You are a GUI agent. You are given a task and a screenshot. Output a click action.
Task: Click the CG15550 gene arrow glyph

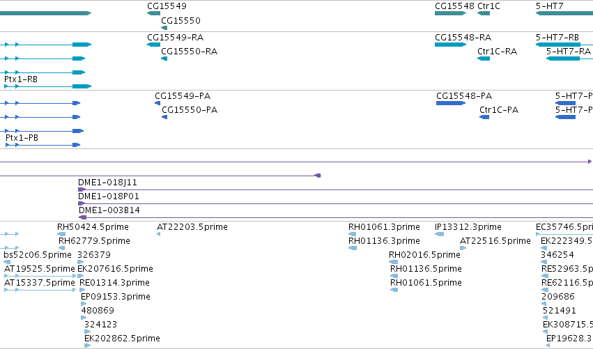(164, 28)
